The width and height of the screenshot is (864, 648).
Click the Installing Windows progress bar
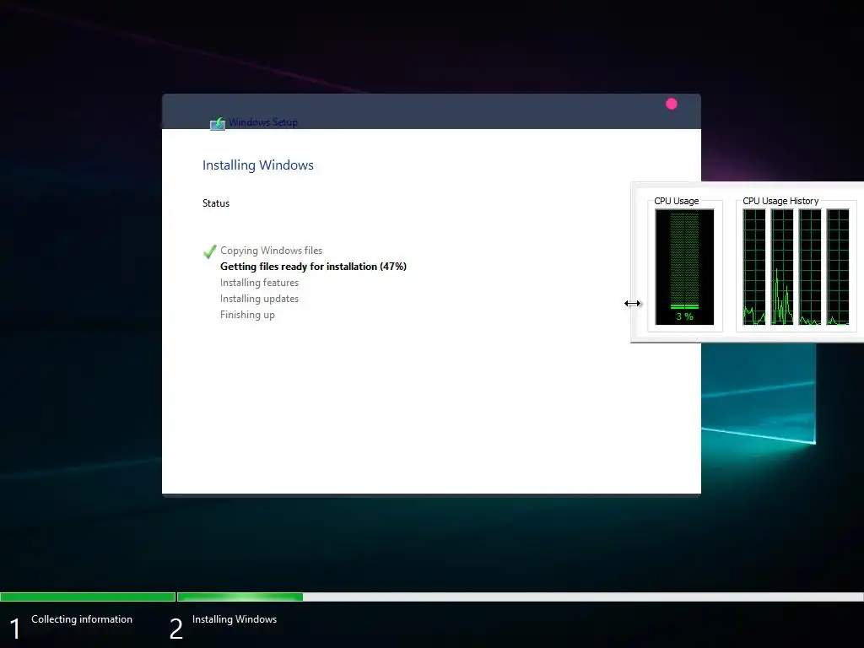point(520,597)
